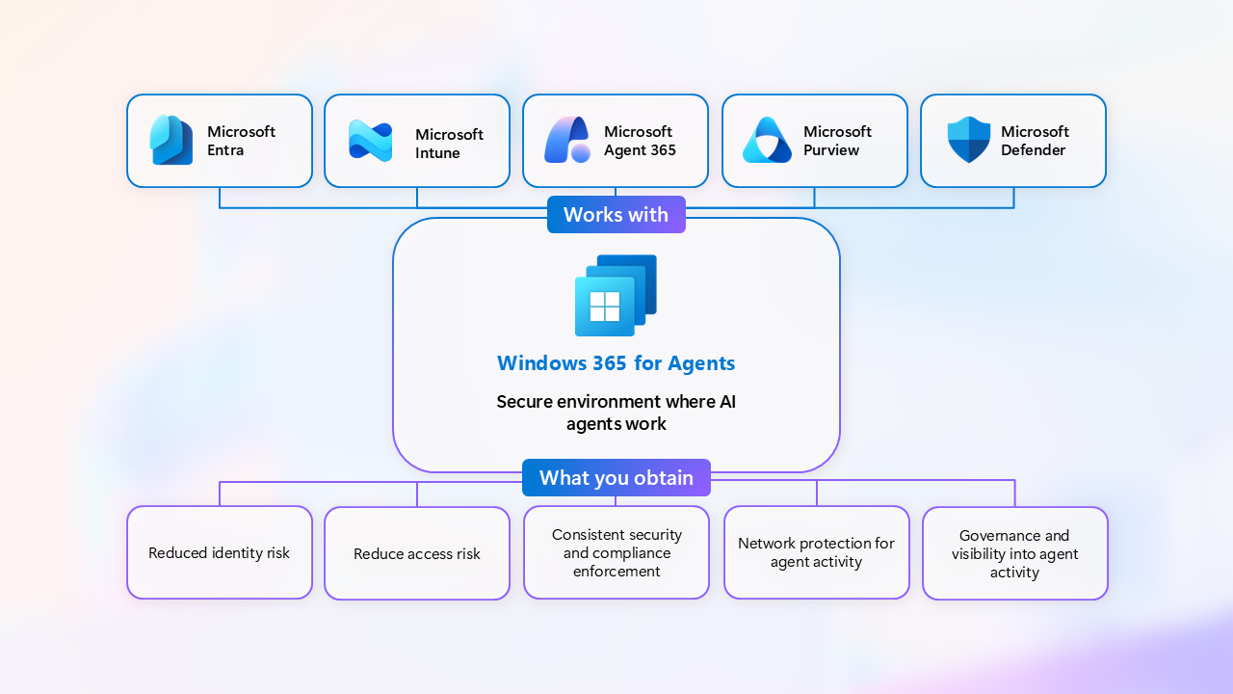Viewport: 1233px width, 694px height.
Task: Click "Governance and visibility into agent activity" text
Action: 1015,554
